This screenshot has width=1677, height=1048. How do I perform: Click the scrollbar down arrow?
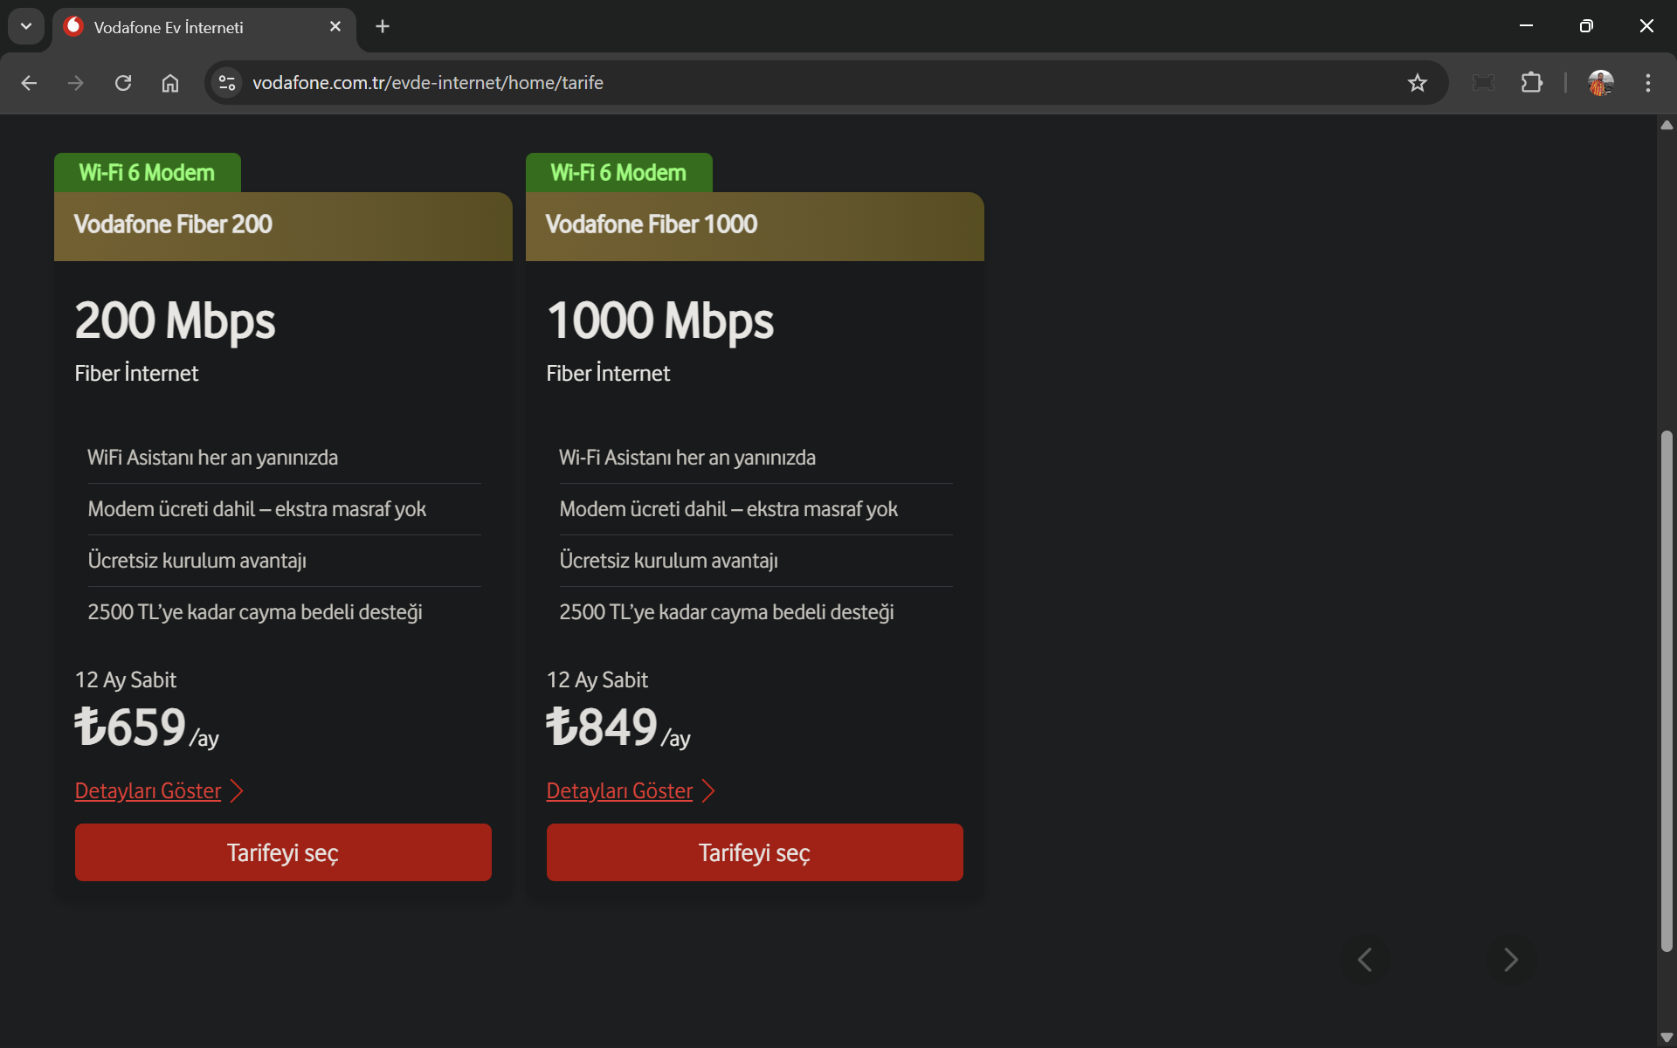click(x=1667, y=1038)
